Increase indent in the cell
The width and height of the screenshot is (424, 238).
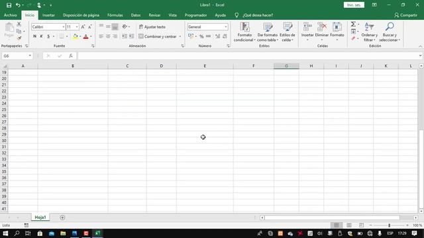[131, 36]
